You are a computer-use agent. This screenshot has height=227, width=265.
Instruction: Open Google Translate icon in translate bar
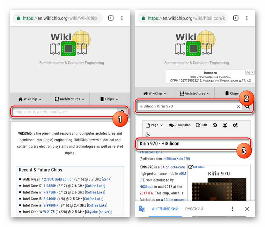click(142, 209)
